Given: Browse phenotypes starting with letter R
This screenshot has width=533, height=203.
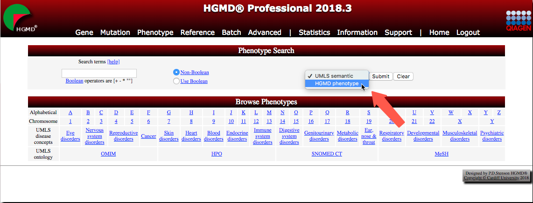Looking at the screenshot, I should [x=347, y=113].
